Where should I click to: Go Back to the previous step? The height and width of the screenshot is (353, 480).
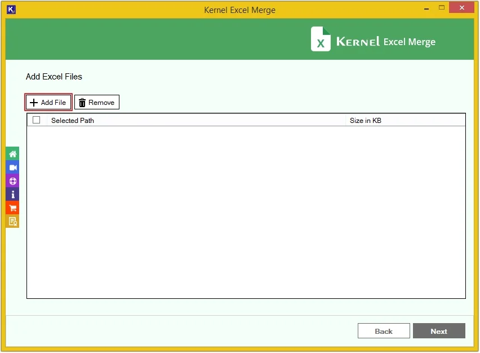pos(384,331)
